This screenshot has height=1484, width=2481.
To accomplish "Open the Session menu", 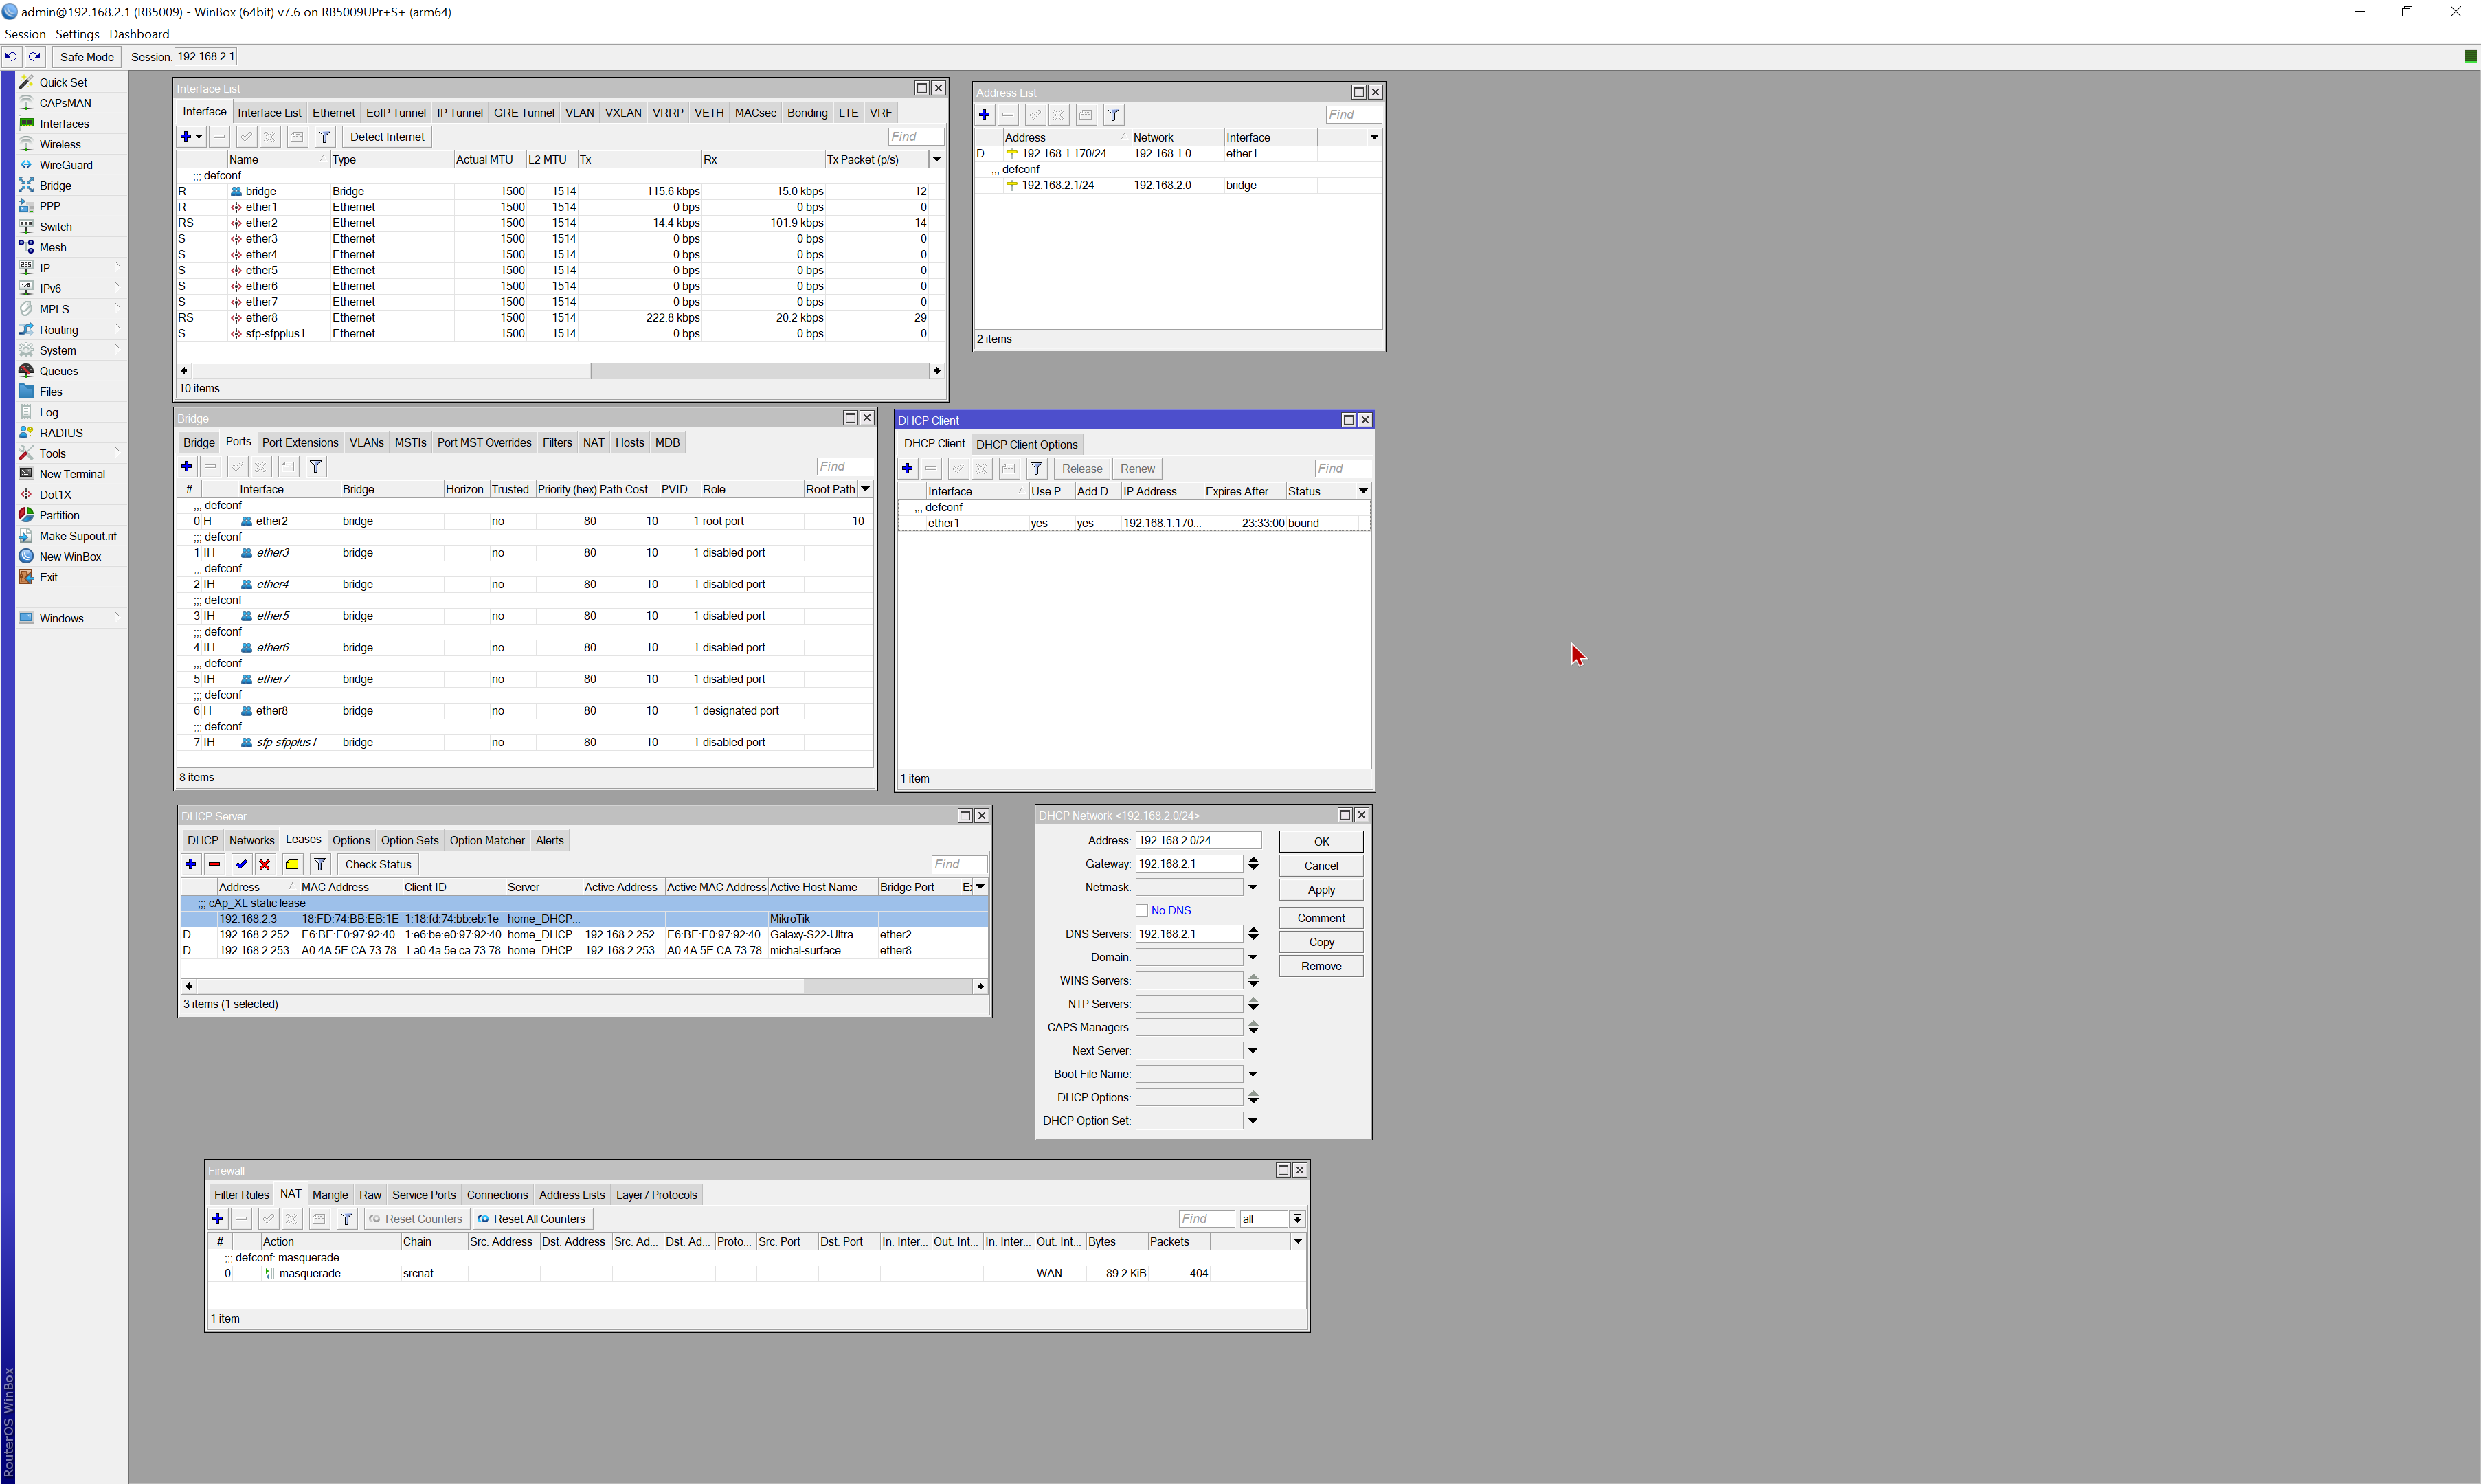I will 25,33.
